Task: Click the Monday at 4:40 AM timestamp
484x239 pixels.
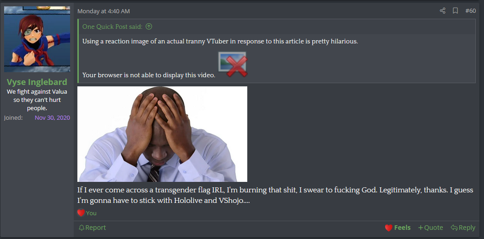Action: click(103, 11)
